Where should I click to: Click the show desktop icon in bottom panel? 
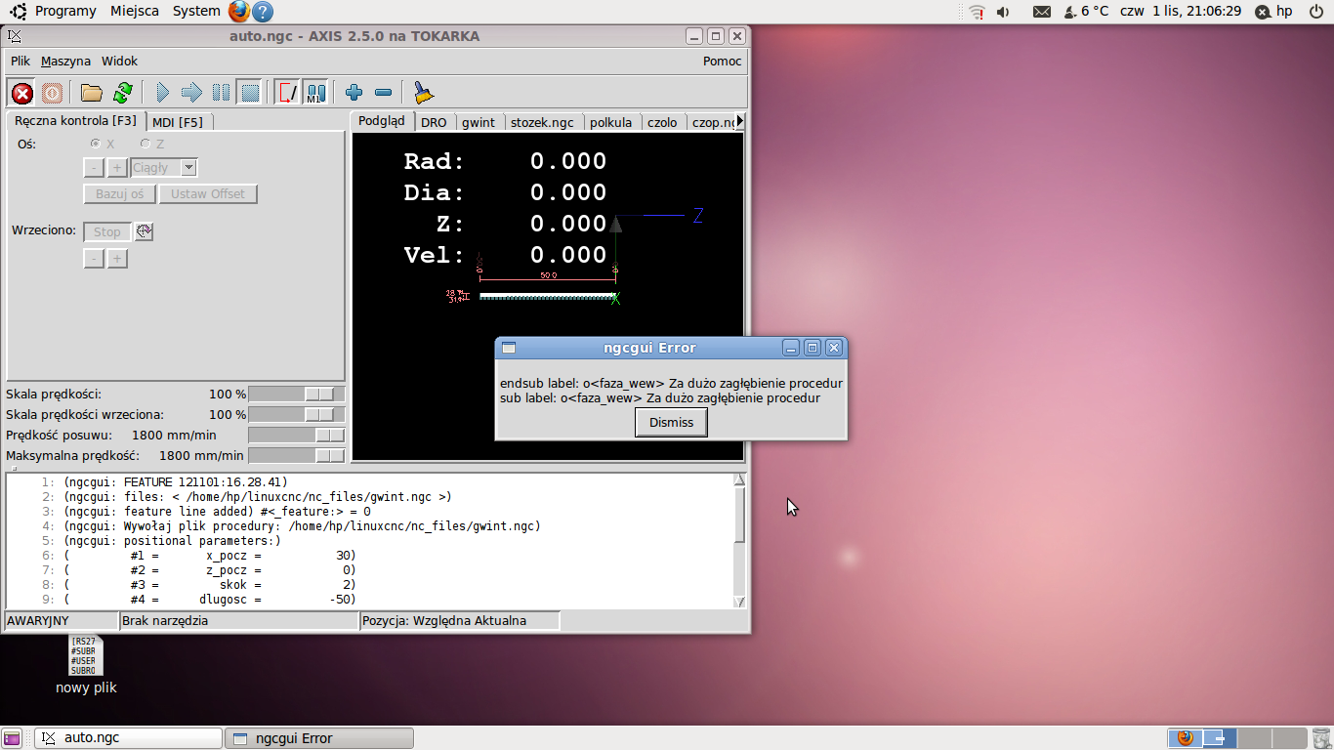point(12,738)
